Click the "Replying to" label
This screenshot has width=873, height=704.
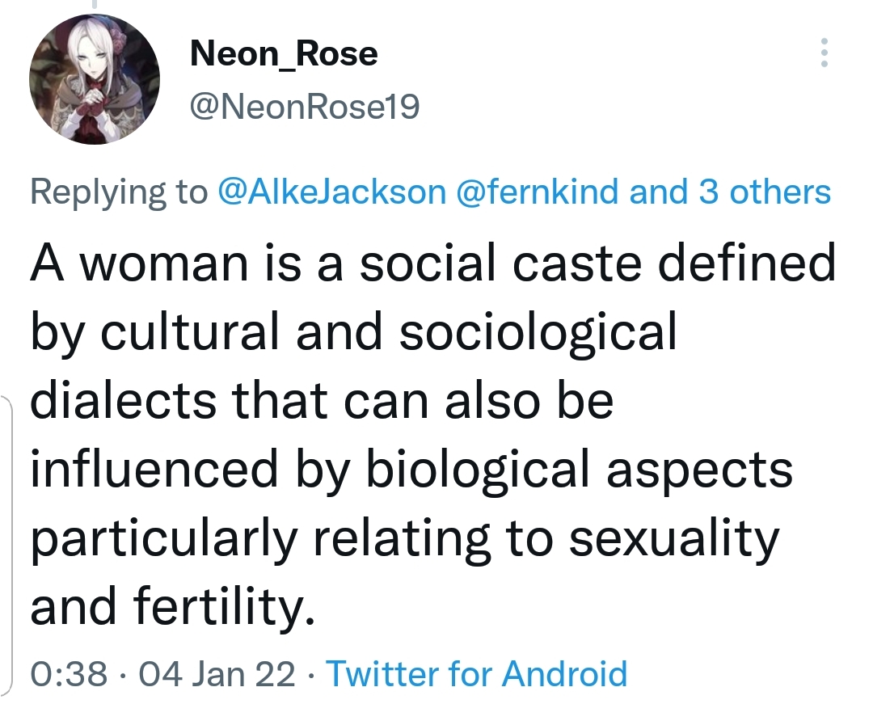119,192
